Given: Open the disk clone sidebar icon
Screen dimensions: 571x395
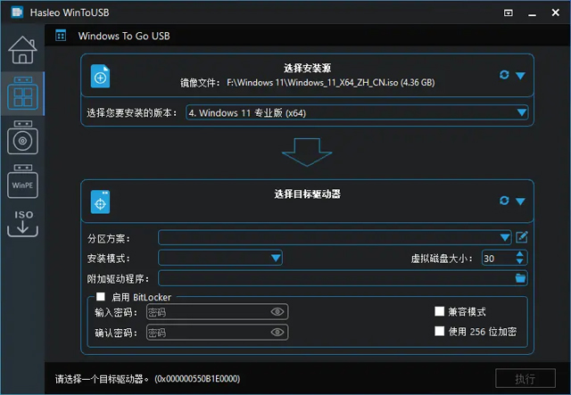Looking at the screenshot, I should (21, 139).
